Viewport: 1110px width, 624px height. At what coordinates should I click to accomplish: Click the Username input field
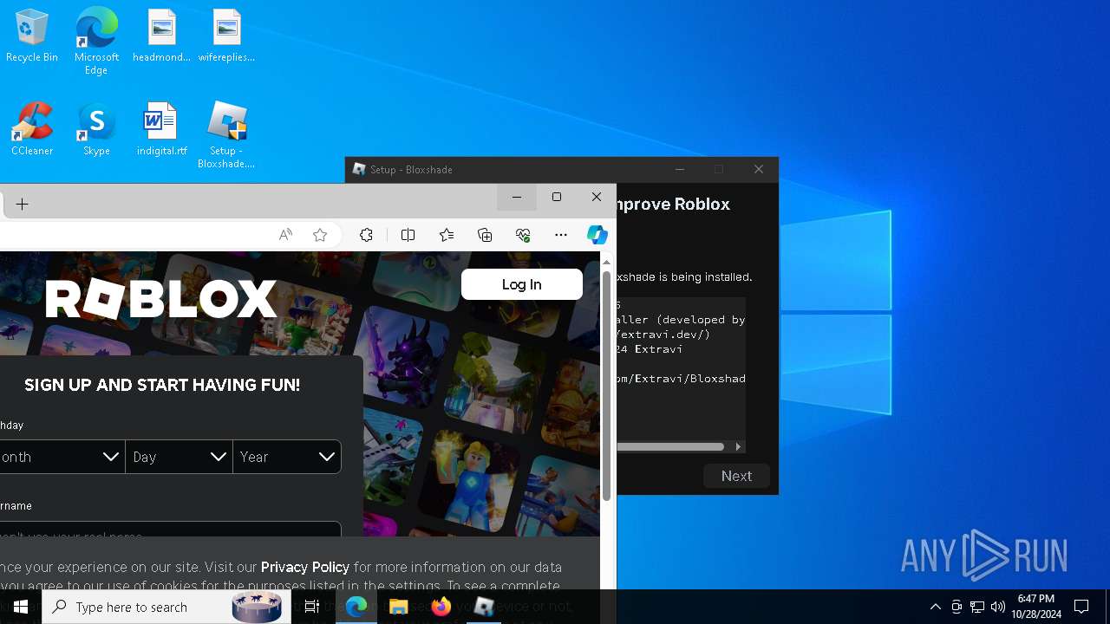point(170,530)
